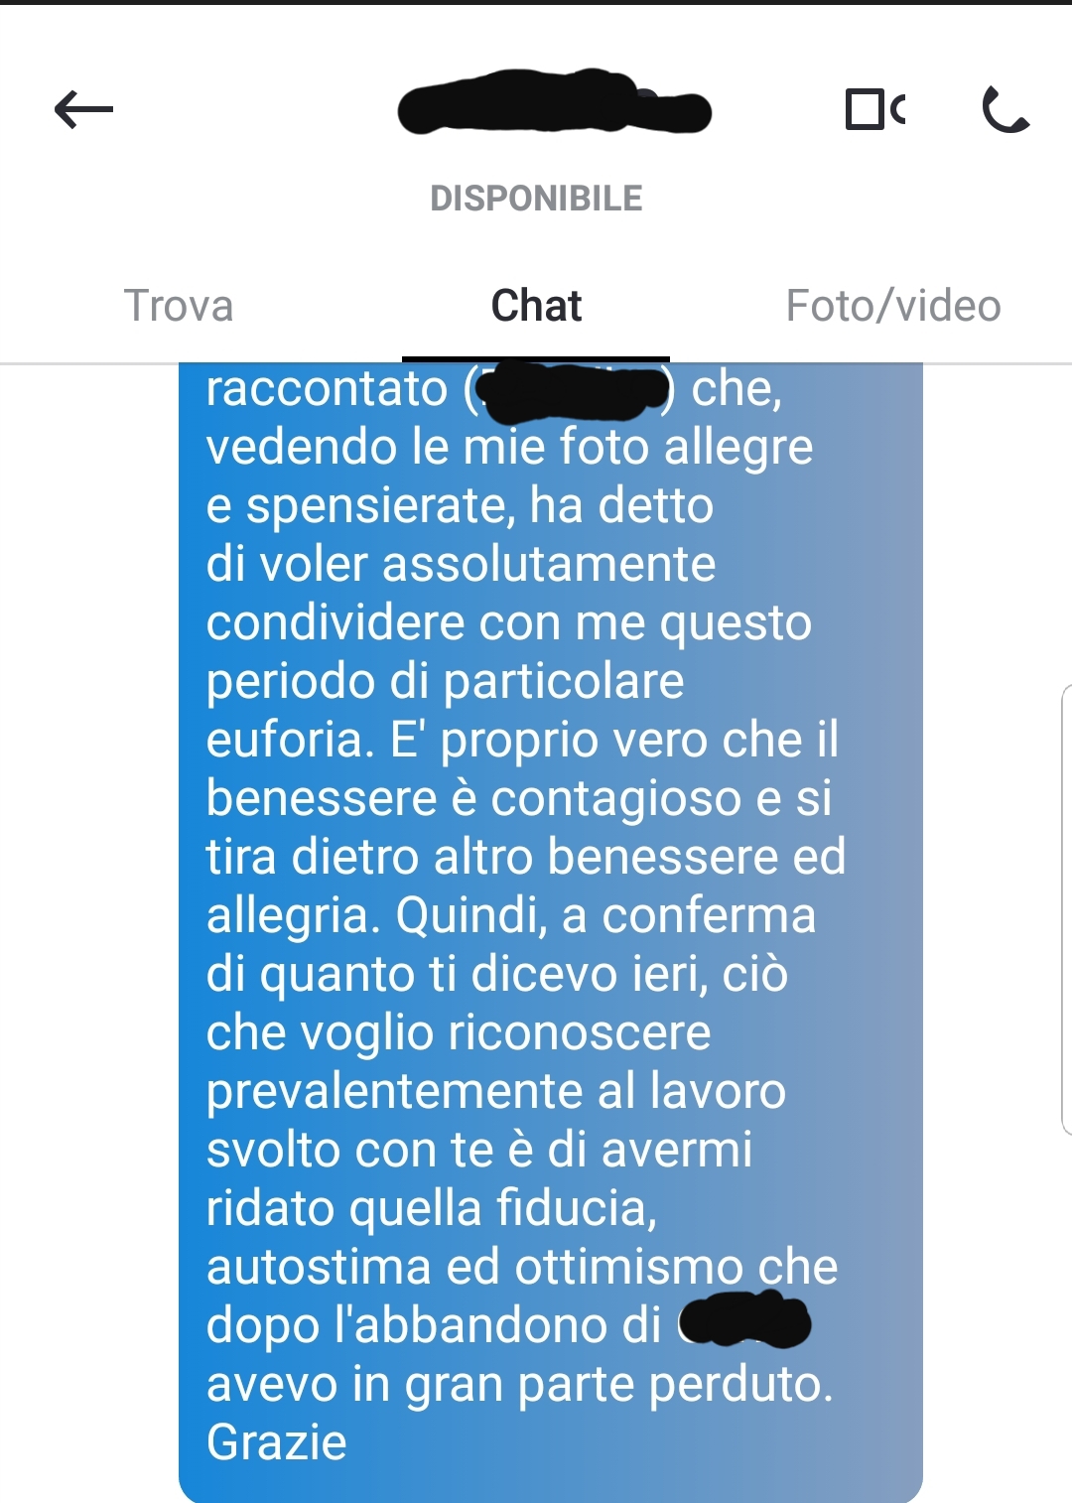Click the line "vedendo le mie foto allegre"
Viewport: 1072px width, 1503px height.
[x=509, y=448]
